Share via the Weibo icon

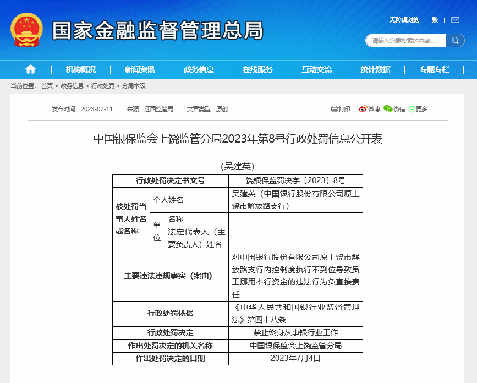[x=363, y=109]
